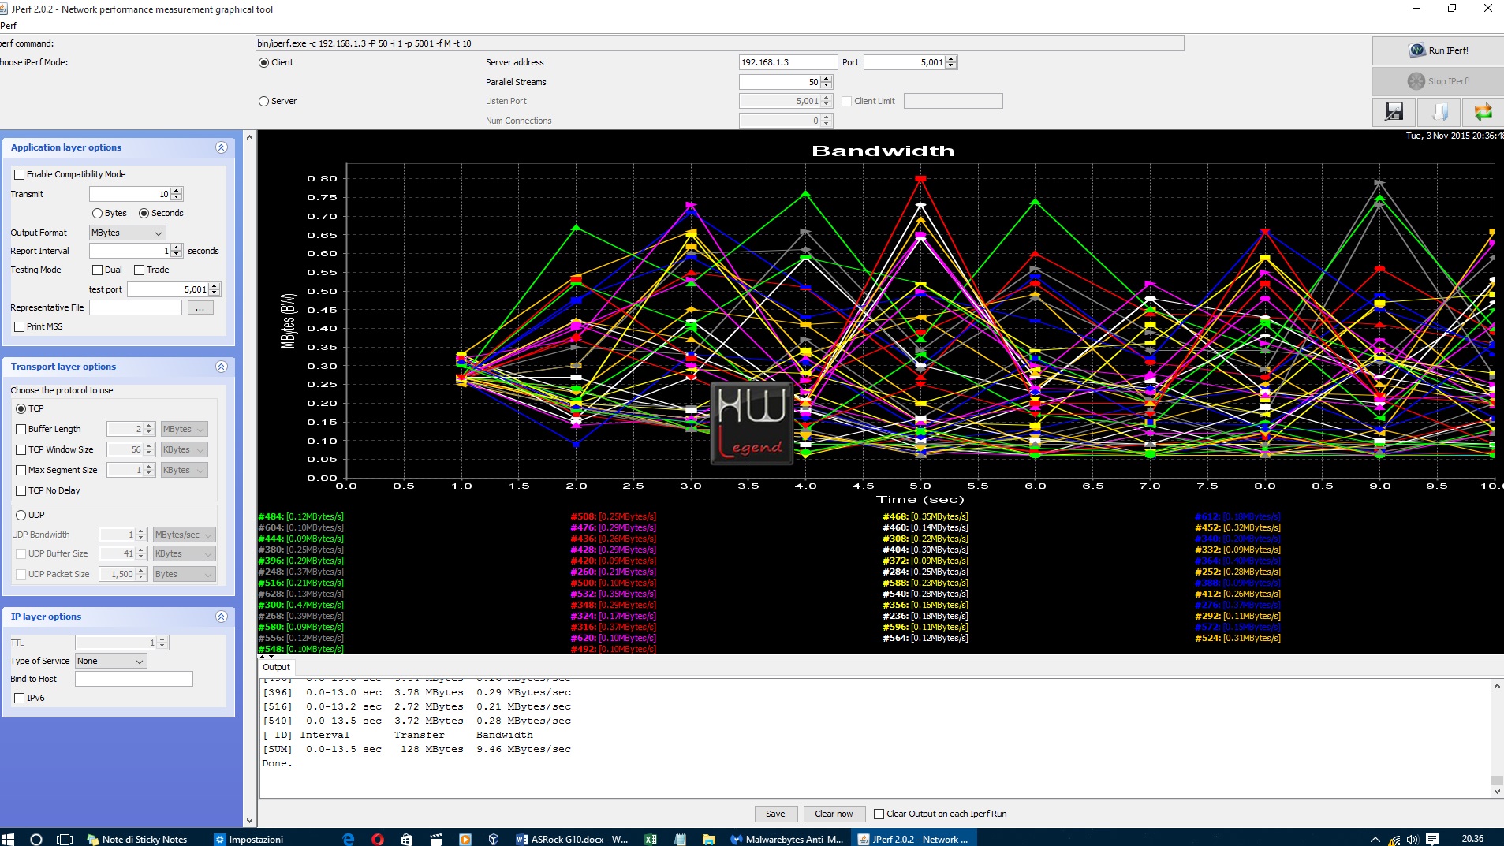Select Bytes as transmit unit
This screenshot has width=1504, height=846.
pyautogui.click(x=97, y=213)
